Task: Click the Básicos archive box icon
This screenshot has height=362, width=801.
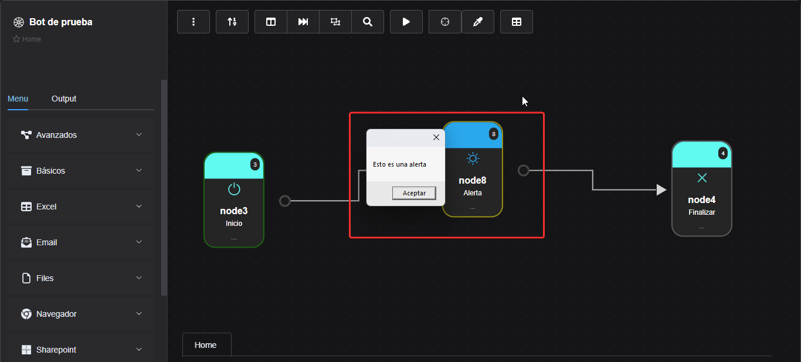Action: [26, 171]
